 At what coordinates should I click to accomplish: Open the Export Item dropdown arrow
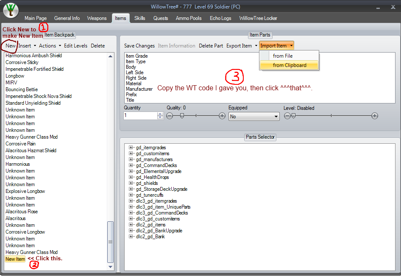[256, 46]
